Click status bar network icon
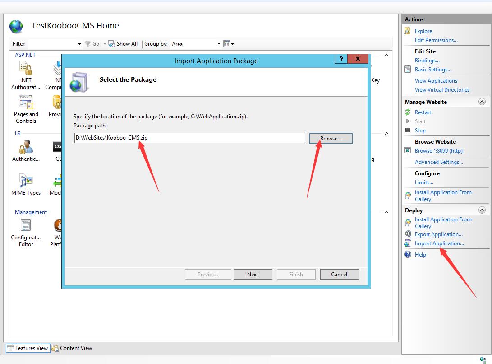This screenshot has height=364, width=492. 483,360
